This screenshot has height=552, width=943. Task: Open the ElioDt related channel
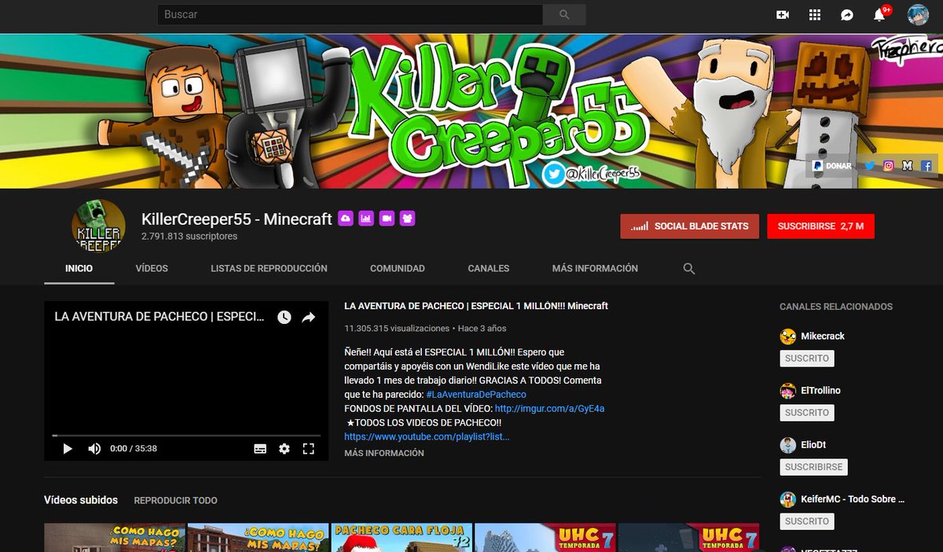(813, 444)
